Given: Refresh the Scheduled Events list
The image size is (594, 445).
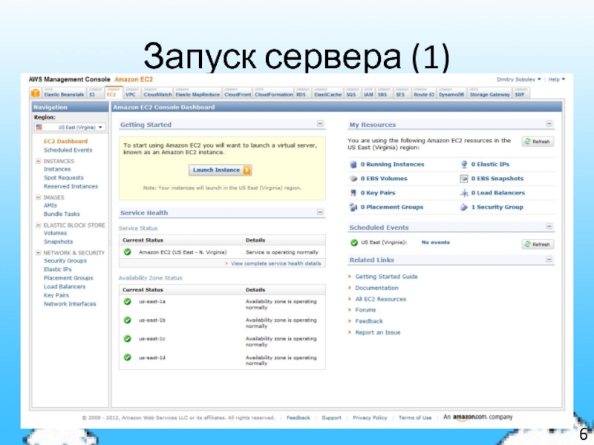Looking at the screenshot, I should tap(538, 245).
